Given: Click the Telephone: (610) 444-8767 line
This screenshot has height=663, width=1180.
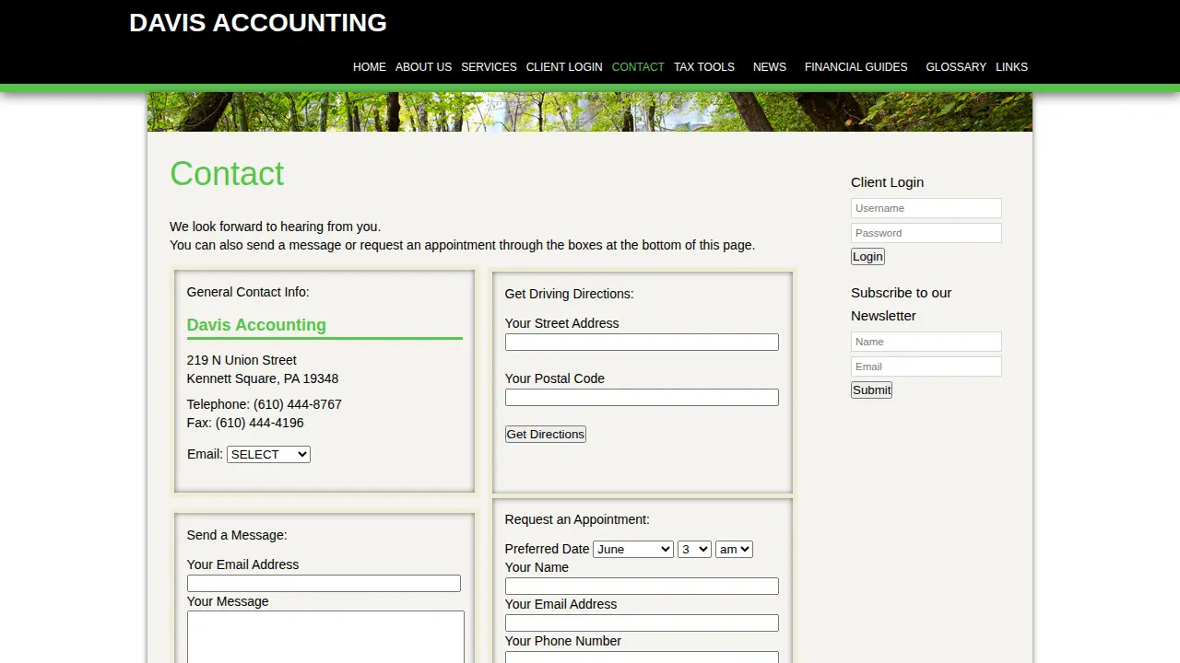Looking at the screenshot, I should (265, 404).
